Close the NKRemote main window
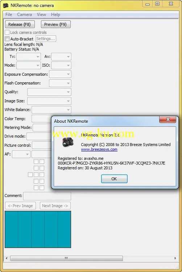The image size is (182, 272). coord(171,4)
